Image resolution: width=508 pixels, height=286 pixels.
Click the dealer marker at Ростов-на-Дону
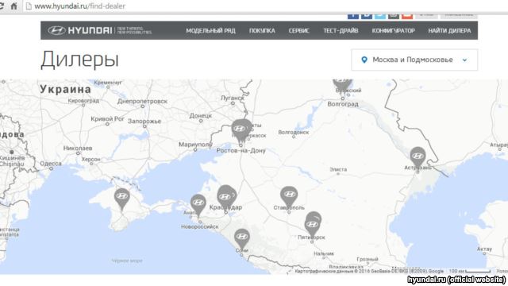click(x=241, y=130)
